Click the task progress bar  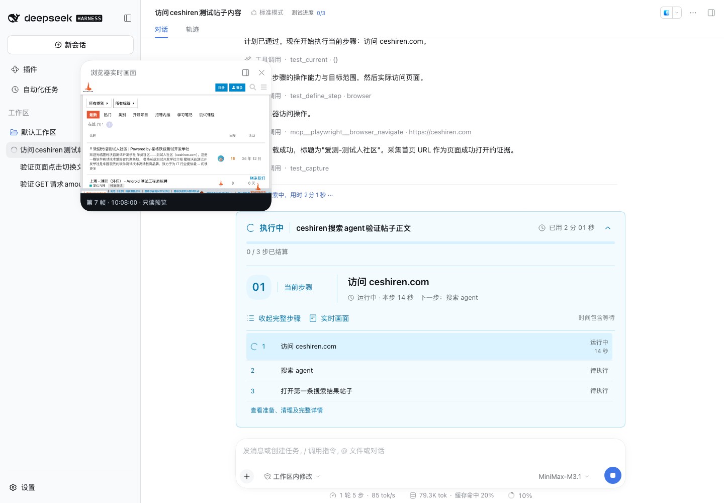(430, 242)
